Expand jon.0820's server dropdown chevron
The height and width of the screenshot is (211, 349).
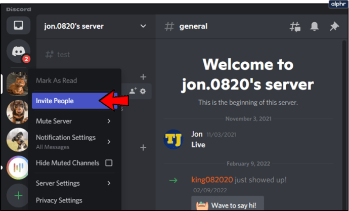143,26
